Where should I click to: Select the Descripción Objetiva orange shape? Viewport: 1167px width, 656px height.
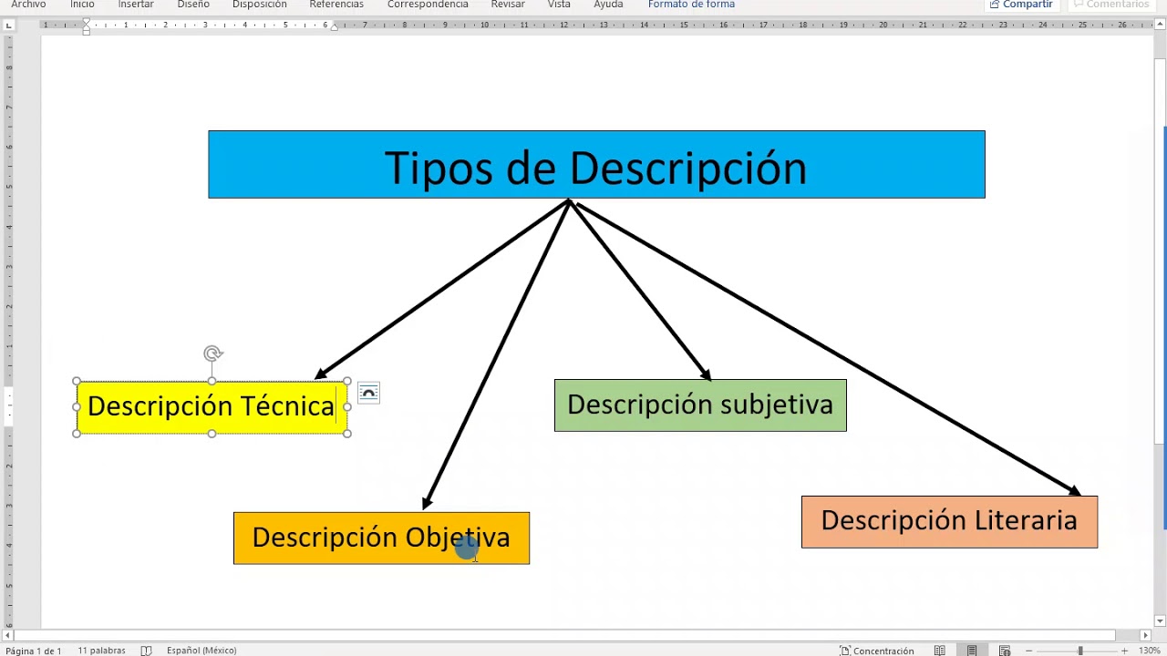(x=381, y=538)
